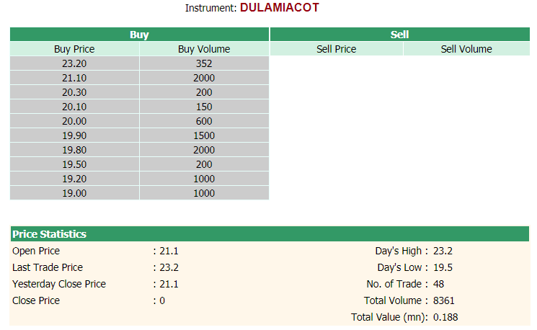
Task: Select the 352 buy volume cell
Action: (204, 63)
